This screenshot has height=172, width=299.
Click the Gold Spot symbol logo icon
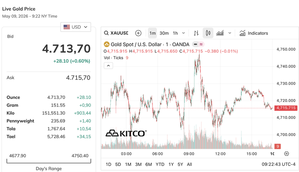pyautogui.click(x=106, y=45)
